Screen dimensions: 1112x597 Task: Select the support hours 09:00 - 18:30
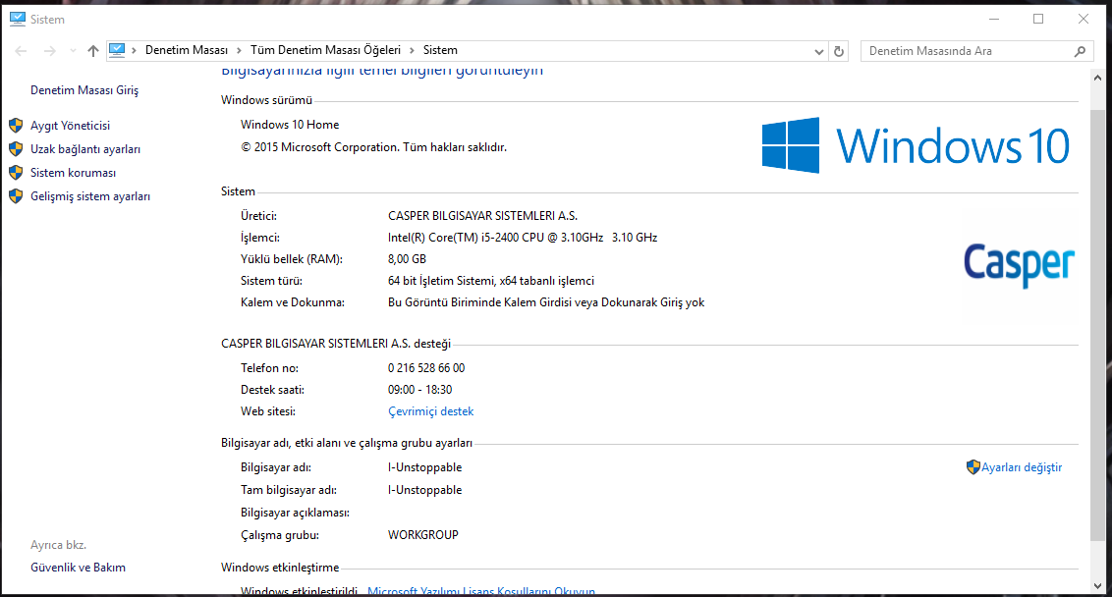(x=419, y=390)
